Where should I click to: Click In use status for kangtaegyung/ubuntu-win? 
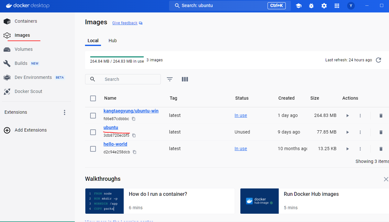241,115
